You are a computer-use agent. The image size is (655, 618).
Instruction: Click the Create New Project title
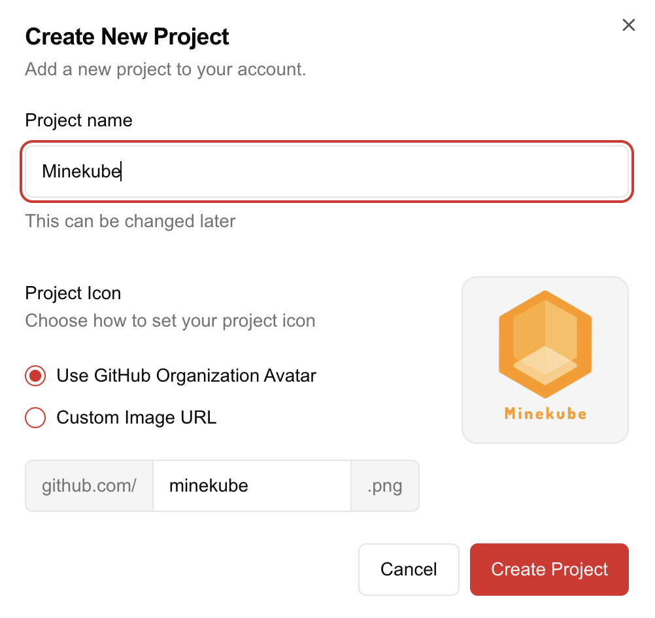point(127,37)
